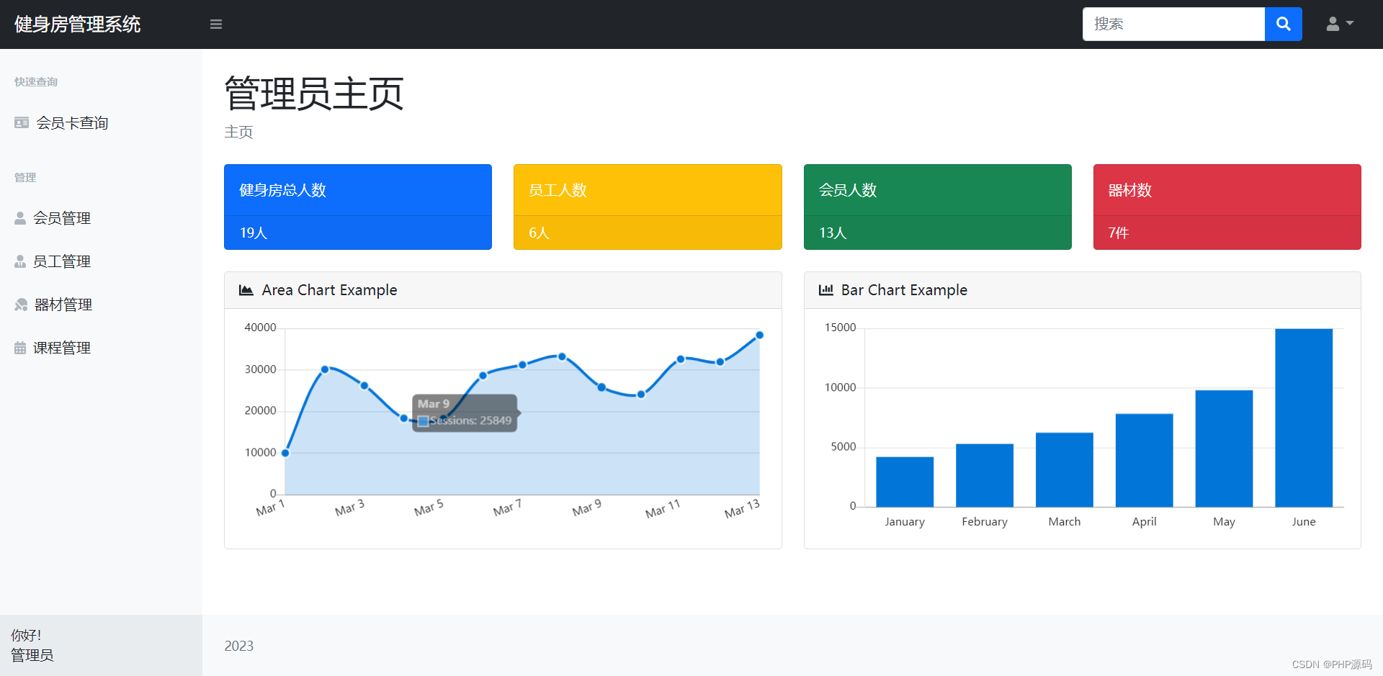Screen dimensions: 1383x676
Task: Click the May bar in bar chart
Action: [1224, 449]
